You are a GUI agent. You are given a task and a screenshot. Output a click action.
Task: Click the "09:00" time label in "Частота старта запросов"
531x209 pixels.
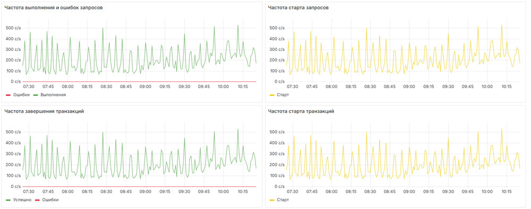(x=409, y=87)
